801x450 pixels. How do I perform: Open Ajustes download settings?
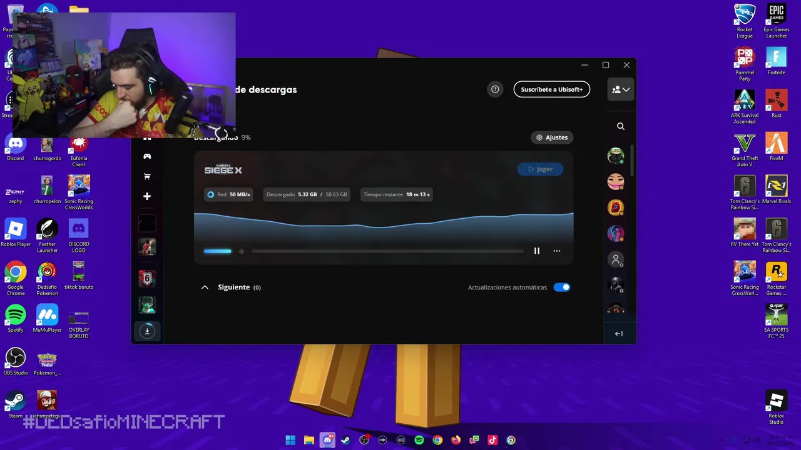click(x=551, y=137)
